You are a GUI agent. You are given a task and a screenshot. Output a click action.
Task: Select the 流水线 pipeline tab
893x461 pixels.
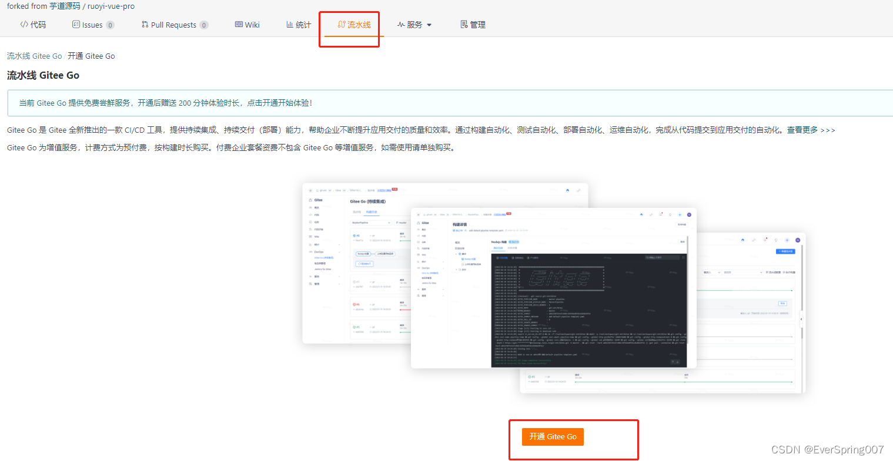tap(354, 25)
